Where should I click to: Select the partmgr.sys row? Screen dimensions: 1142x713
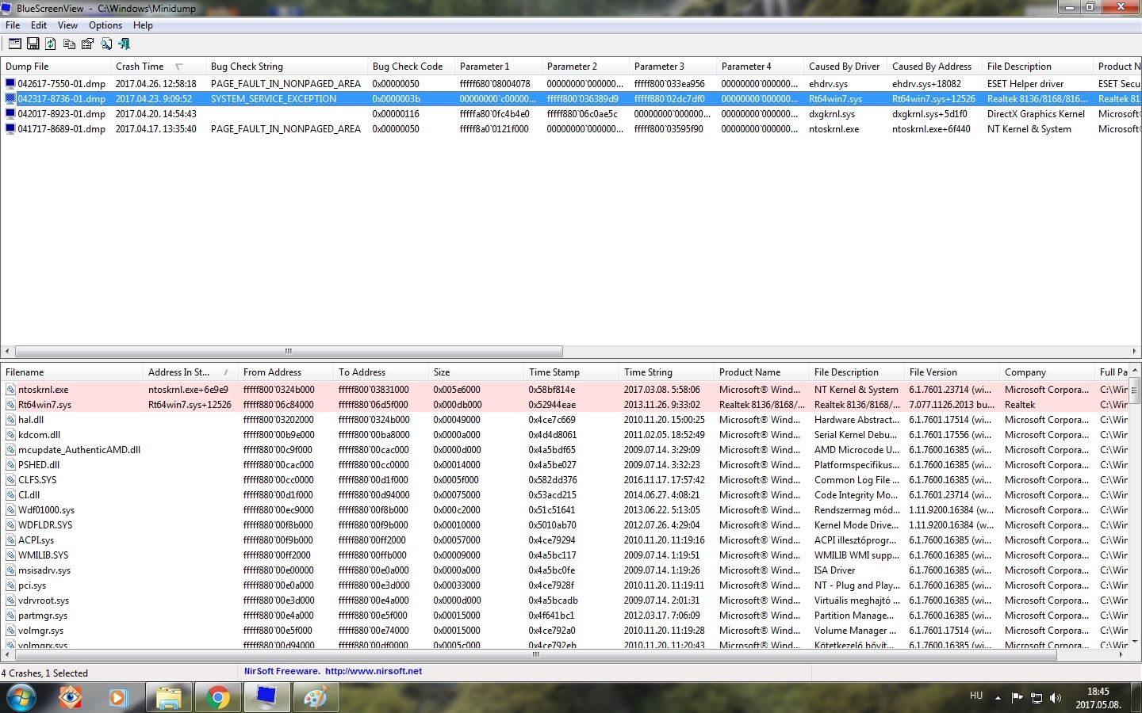565,616
